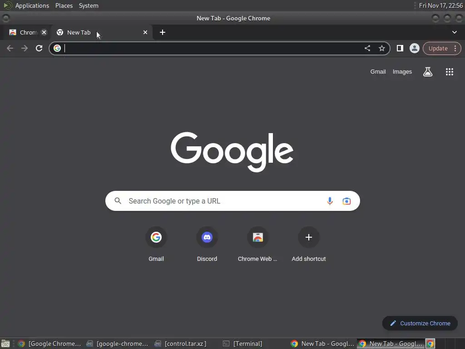Screen dimensions: 465x349
Task: Switch to Google Chrome taskbar window
Action: [49, 344]
